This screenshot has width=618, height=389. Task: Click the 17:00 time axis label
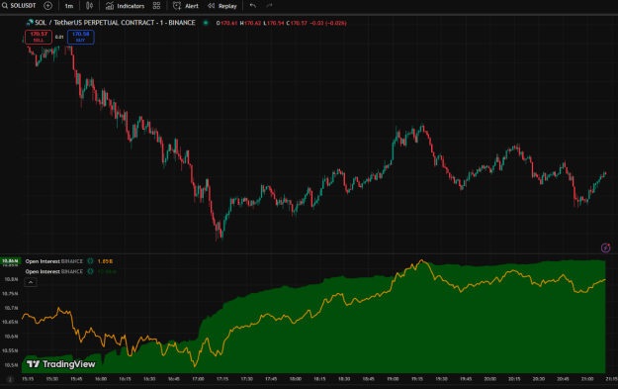click(198, 379)
